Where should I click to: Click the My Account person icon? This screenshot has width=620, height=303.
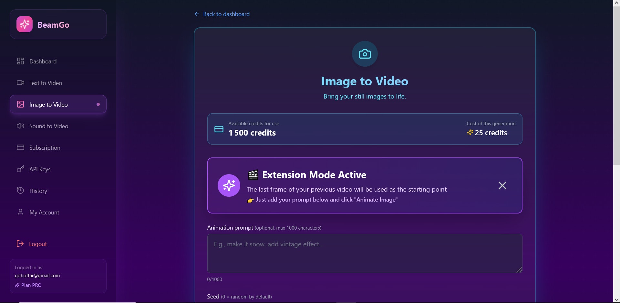click(x=20, y=212)
